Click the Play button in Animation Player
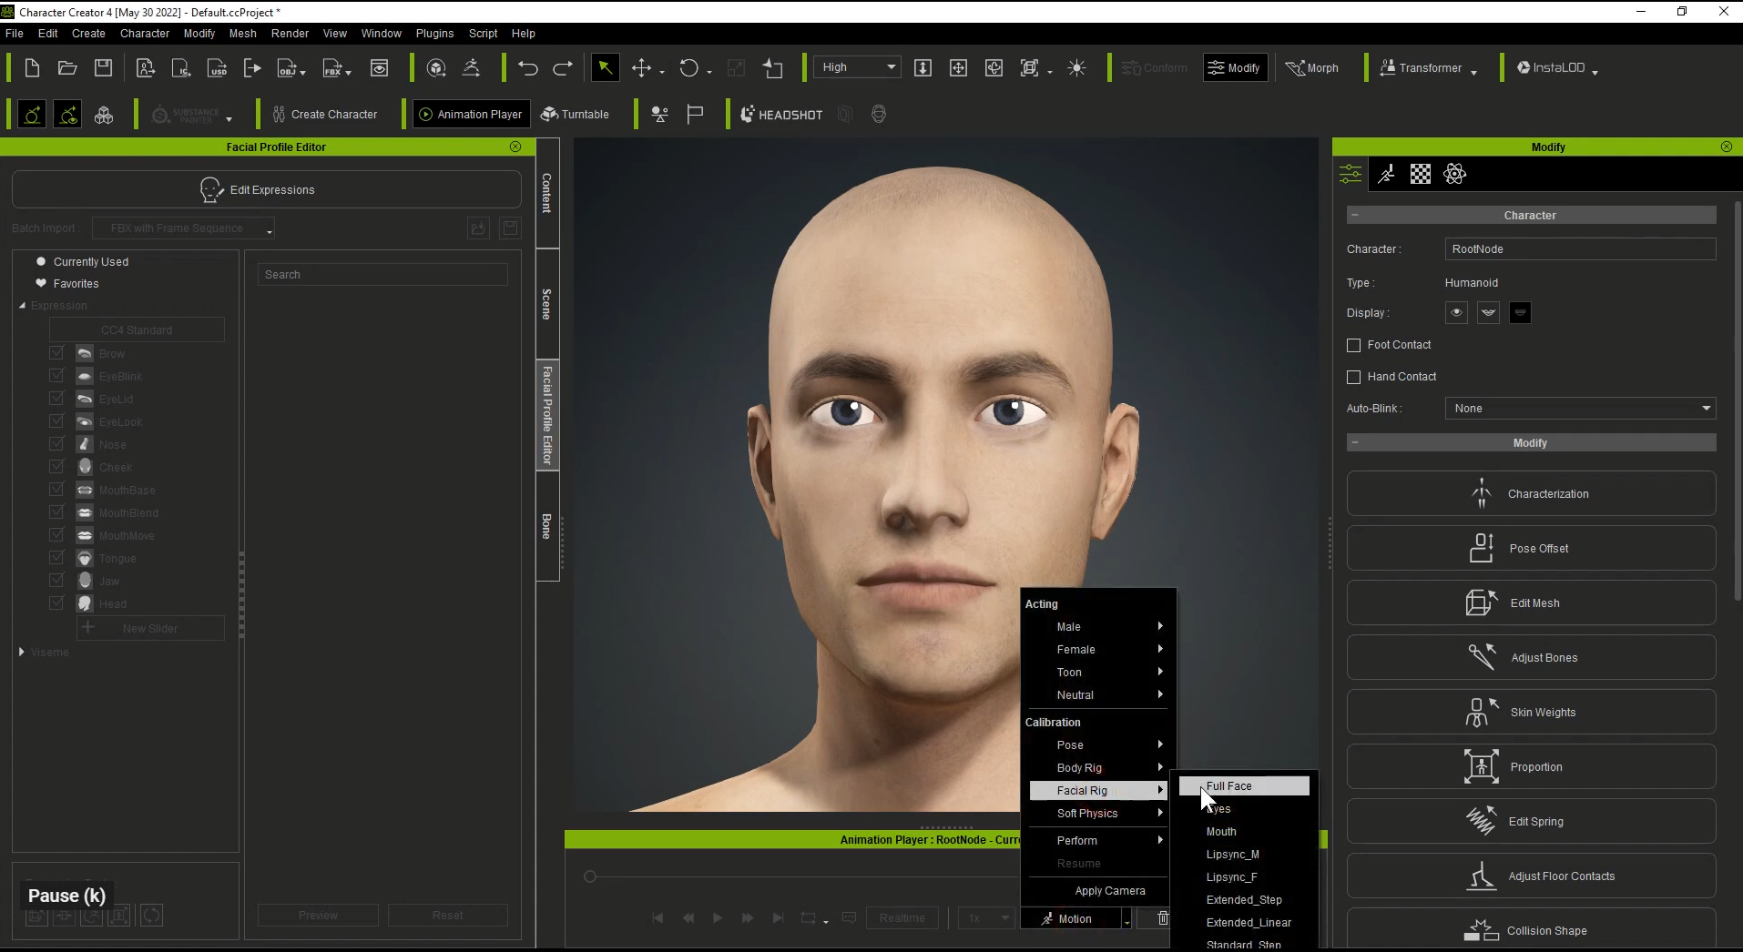 pyautogui.click(x=718, y=918)
